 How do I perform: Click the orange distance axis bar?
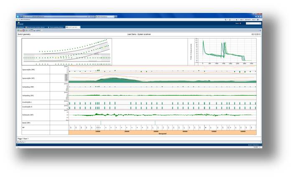point(162,132)
